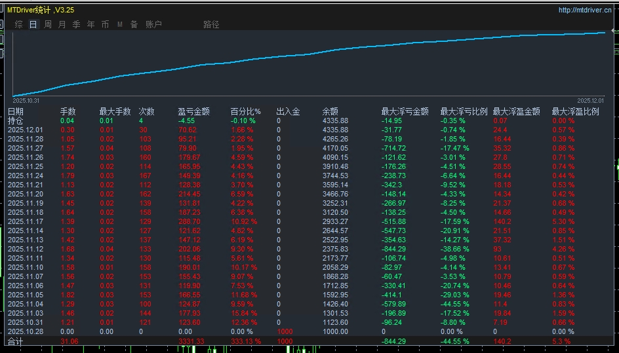Open the 备 notes tab
Viewport: 619px width, 353px height.
(134, 24)
